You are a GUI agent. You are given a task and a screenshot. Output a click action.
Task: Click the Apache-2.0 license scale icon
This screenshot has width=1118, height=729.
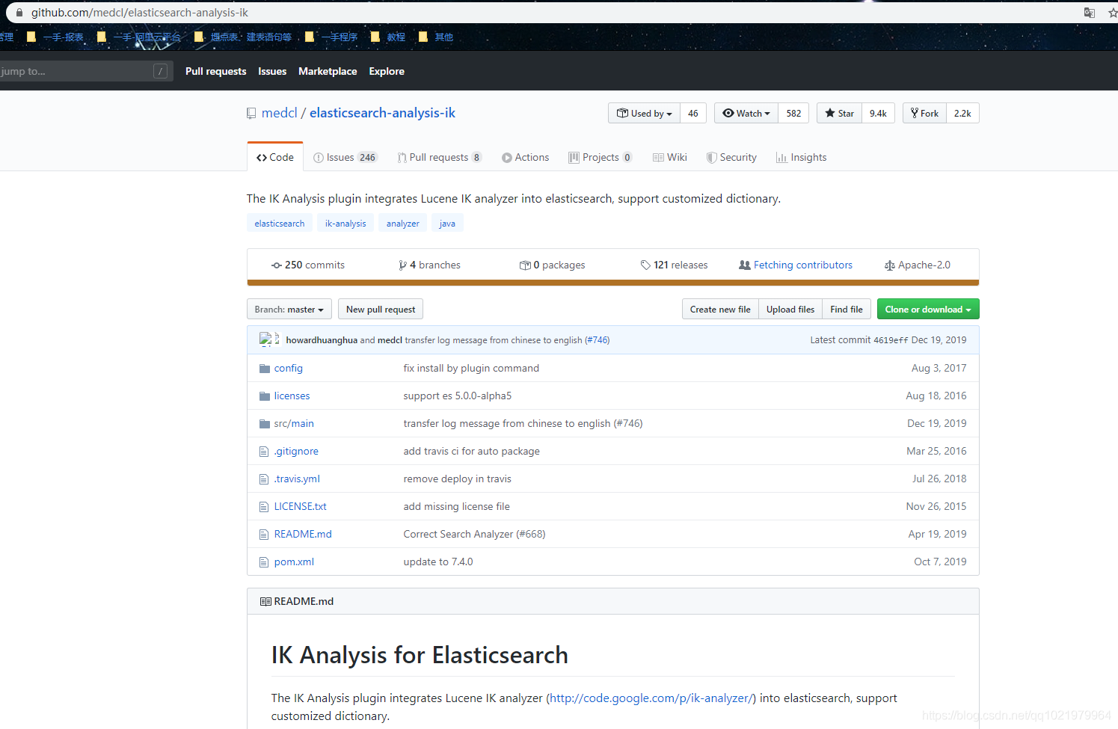click(x=890, y=265)
